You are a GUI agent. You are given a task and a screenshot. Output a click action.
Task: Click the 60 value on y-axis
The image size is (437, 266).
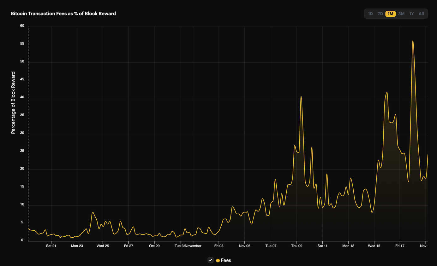[x=22, y=26]
